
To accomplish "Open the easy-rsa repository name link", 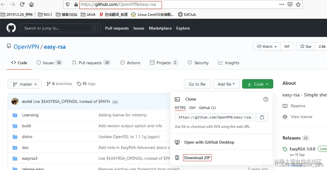I will [55, 47].
